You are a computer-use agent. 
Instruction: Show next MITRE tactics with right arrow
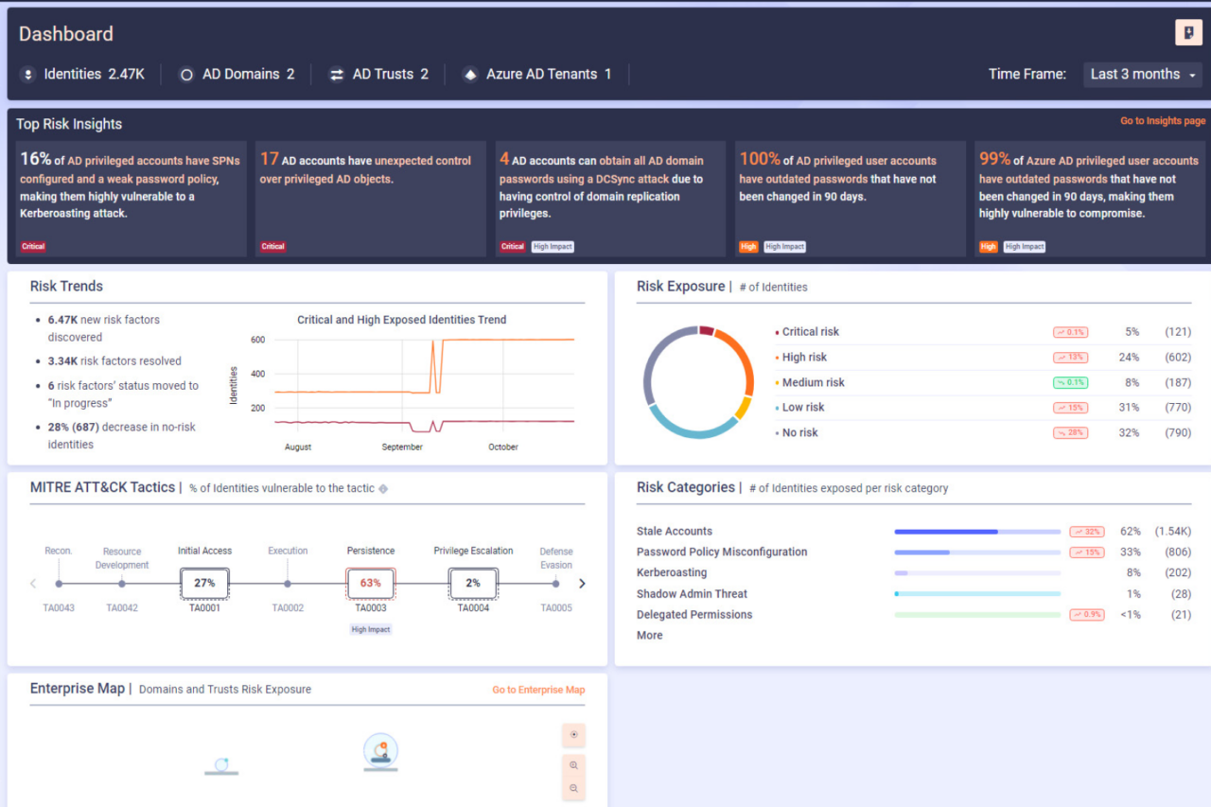(582, 584)
